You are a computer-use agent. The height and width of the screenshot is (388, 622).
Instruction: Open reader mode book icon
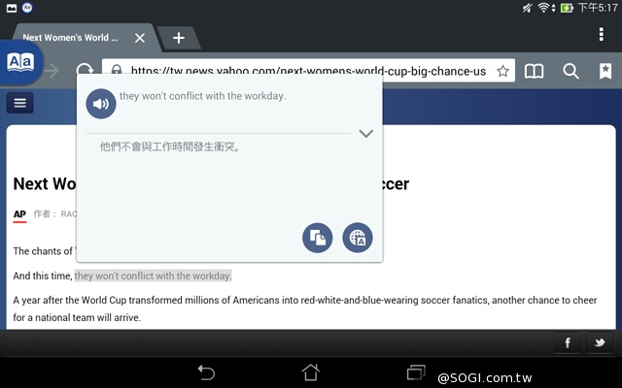534,71
